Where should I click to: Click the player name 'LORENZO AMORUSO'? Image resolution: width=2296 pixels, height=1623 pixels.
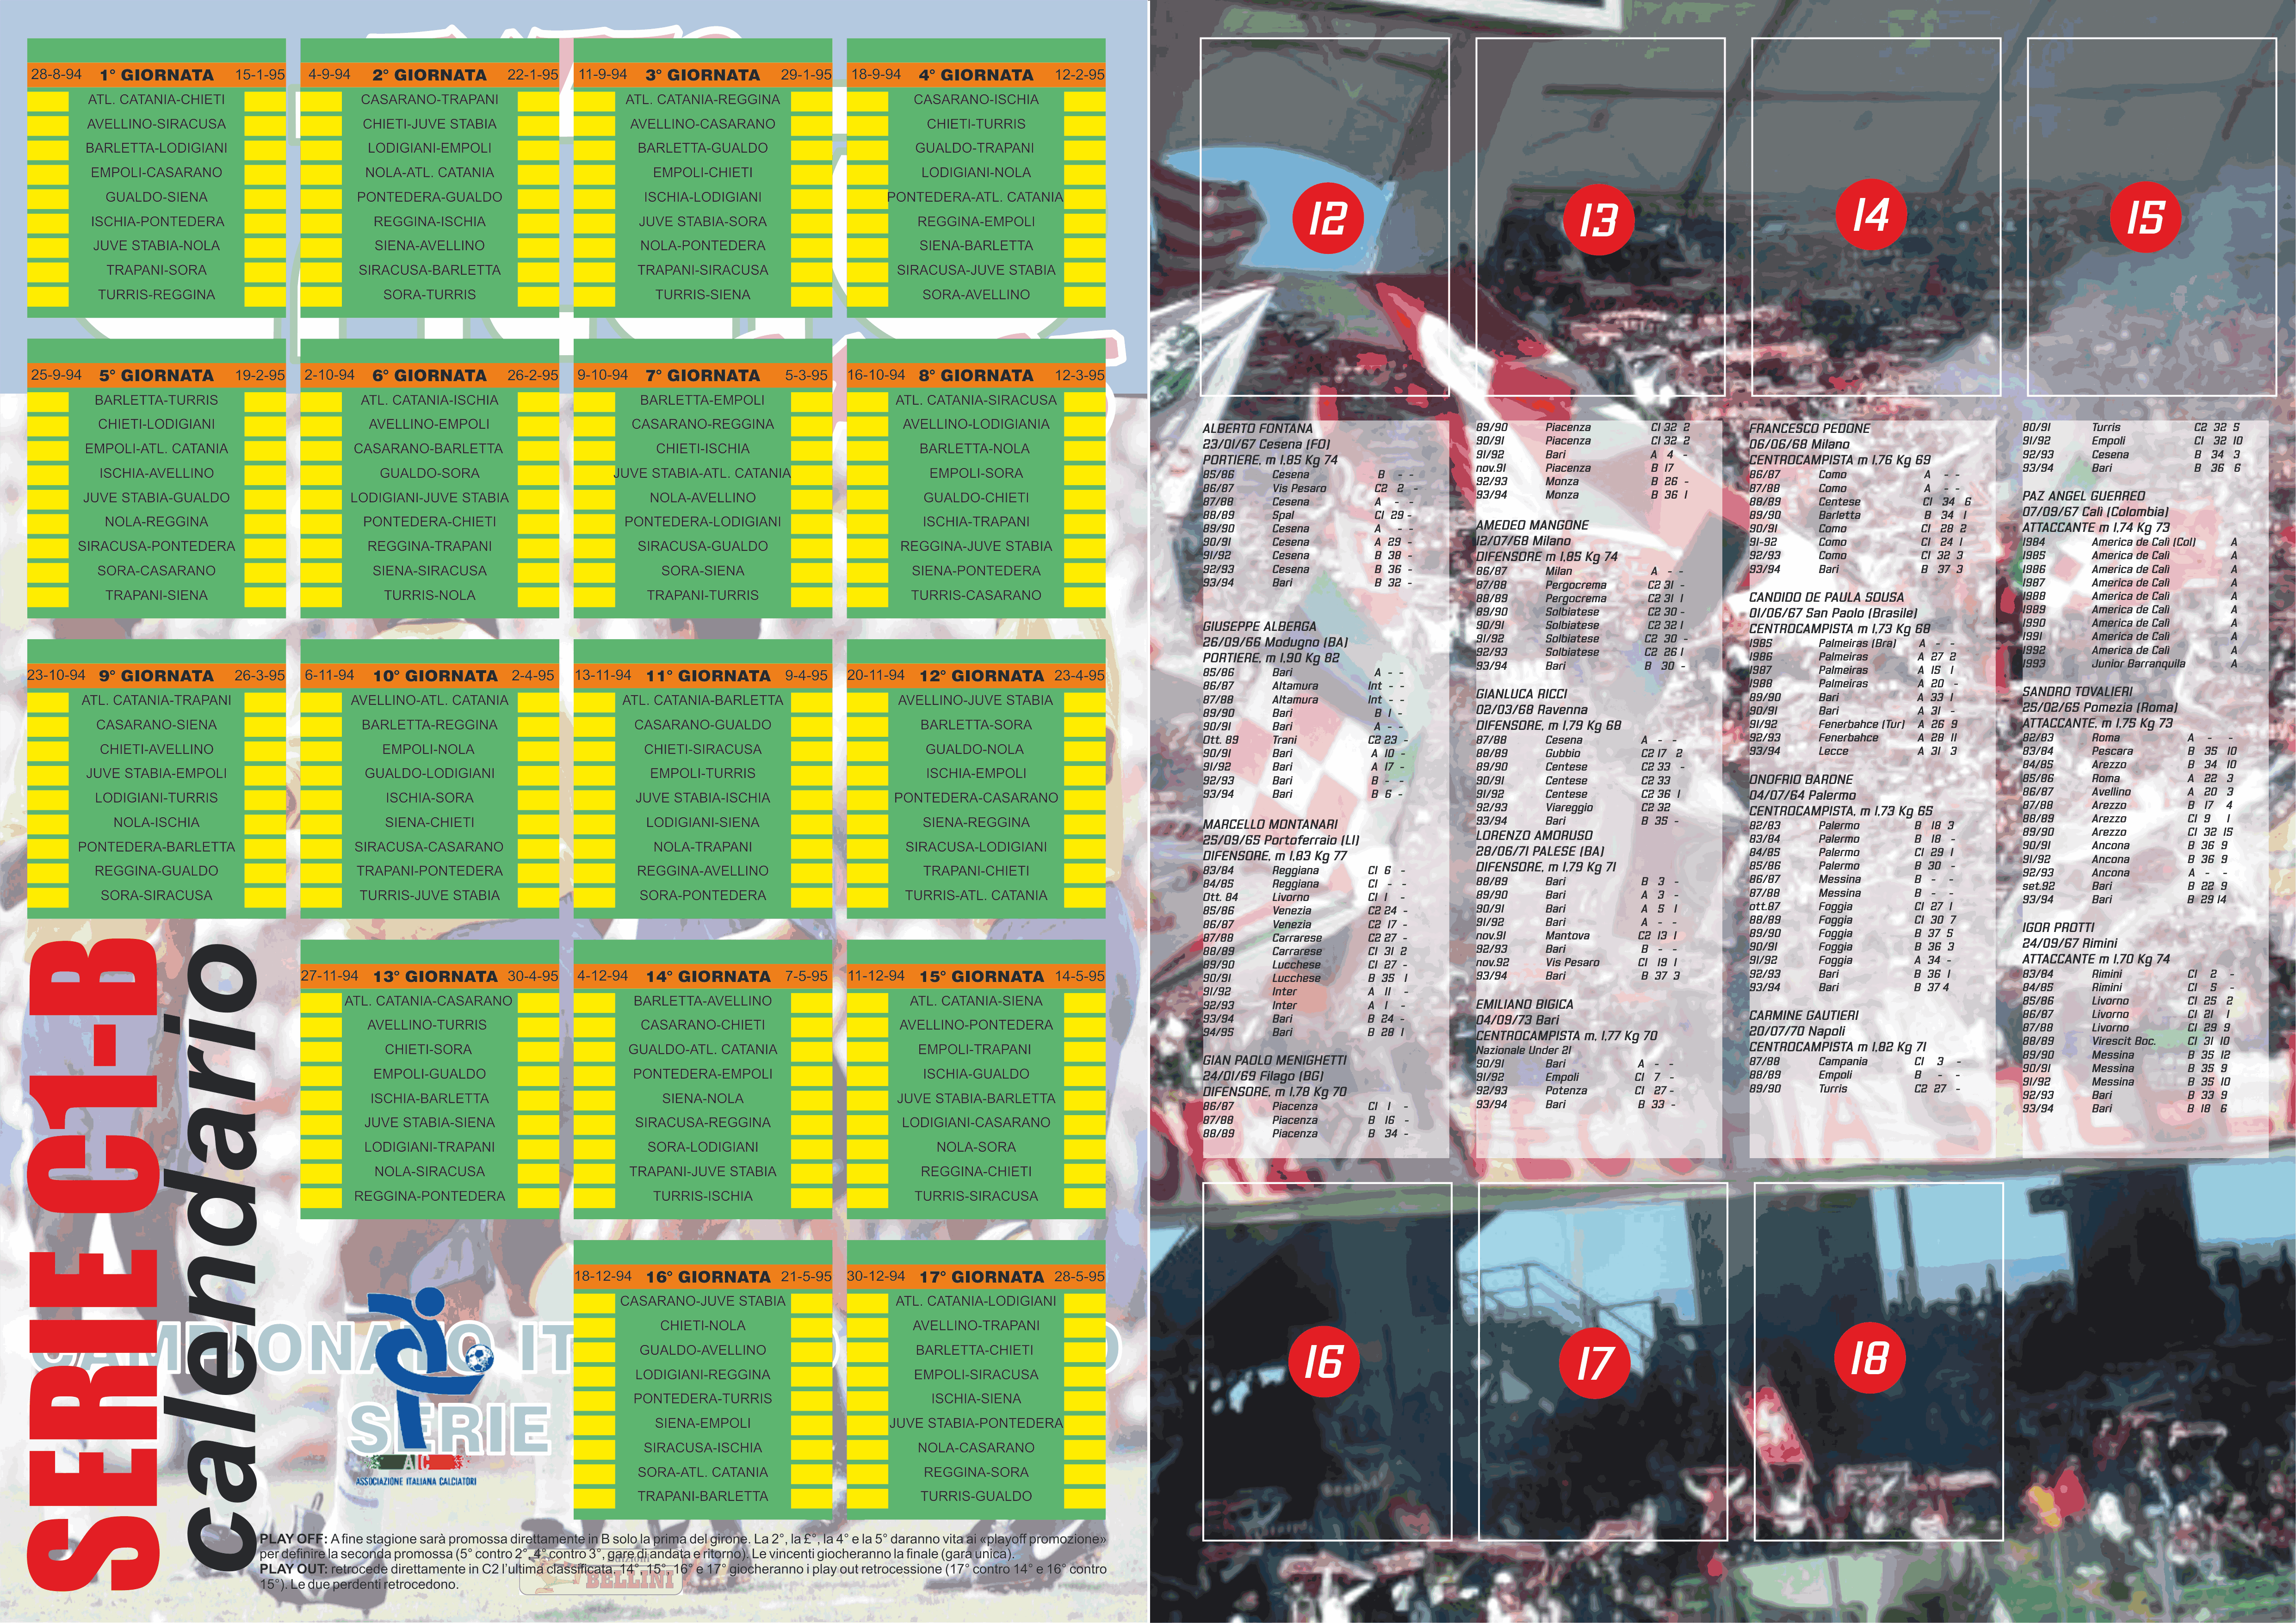coord(1534,835)
